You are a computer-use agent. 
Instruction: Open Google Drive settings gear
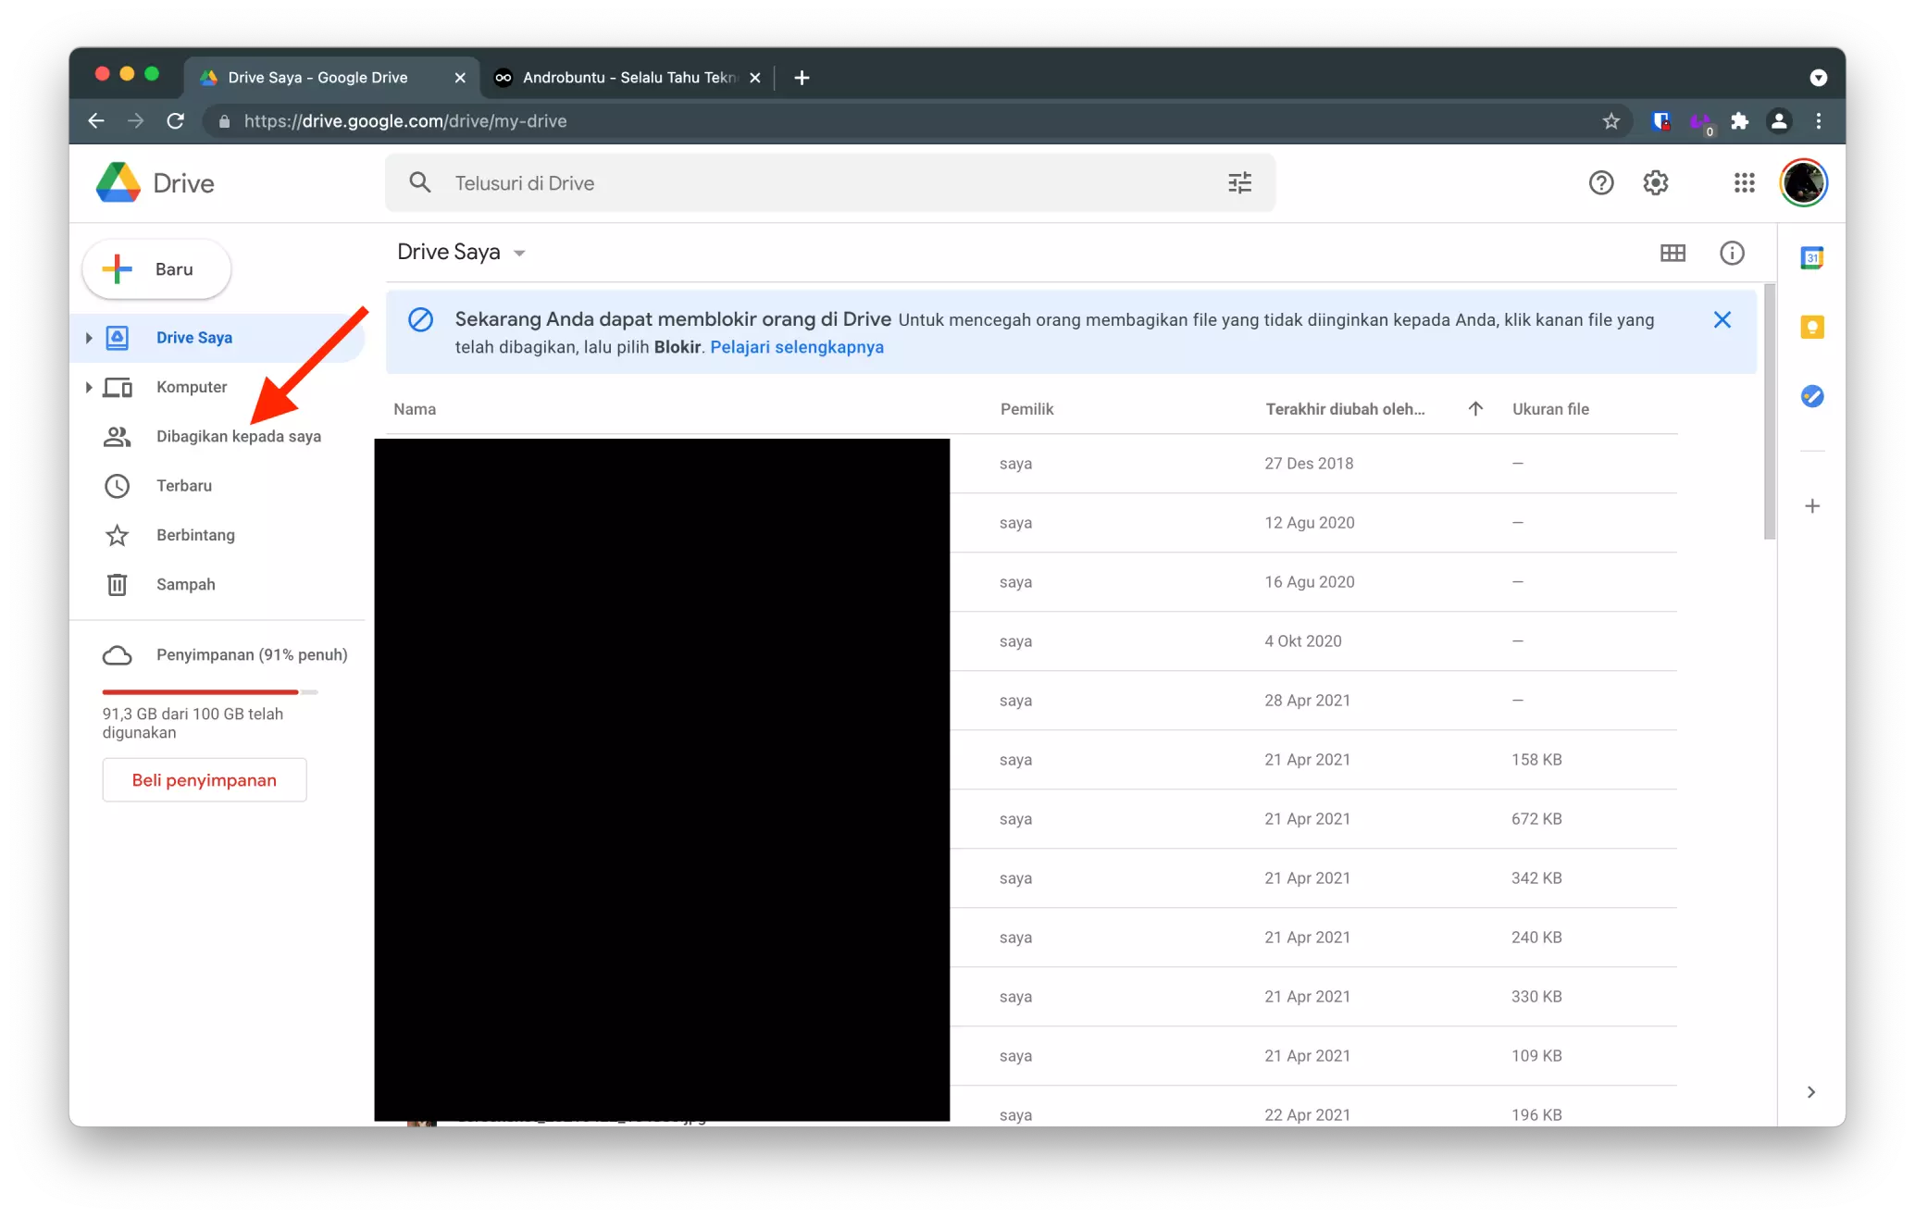[1656, 182]
